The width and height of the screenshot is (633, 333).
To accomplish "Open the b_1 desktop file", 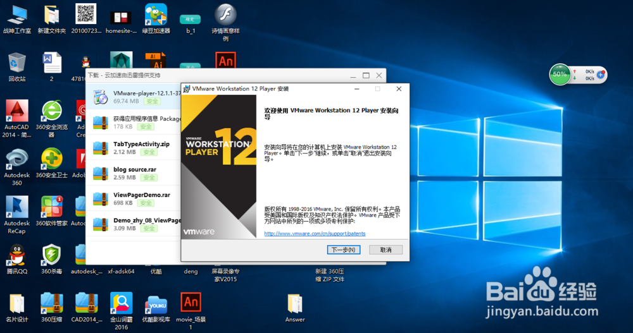I will click(191, 23).
